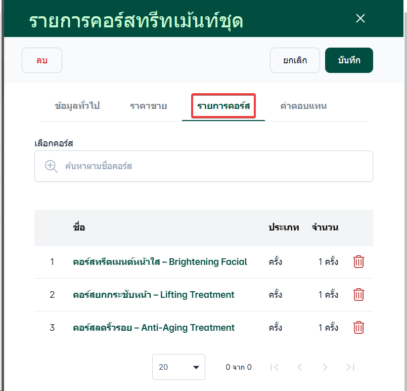The width and height of the screenshot is (407, 391).
Task: Click trash icon for Anti-Aging Treatment
Action: 358,328
